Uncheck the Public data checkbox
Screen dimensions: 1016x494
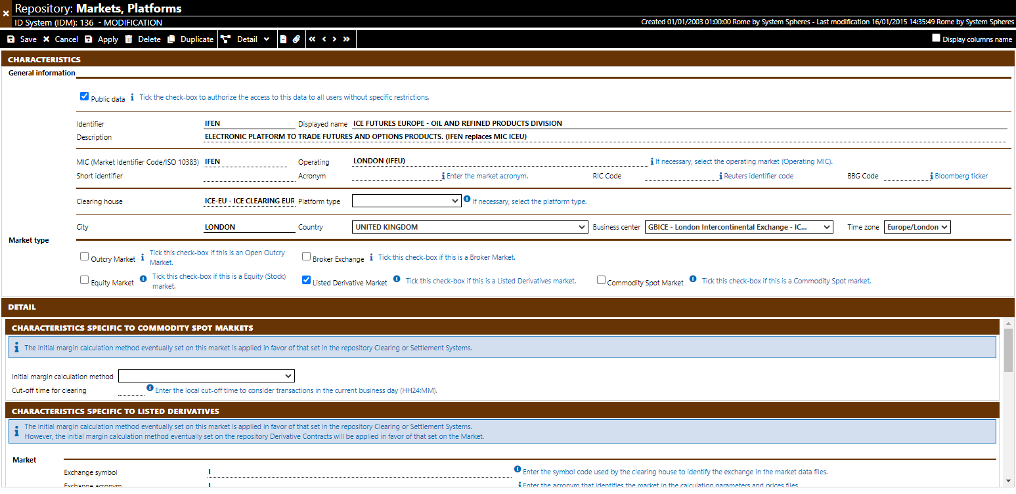tap(84, 96)
